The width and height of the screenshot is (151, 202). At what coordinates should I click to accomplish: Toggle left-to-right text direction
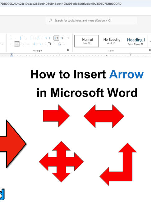[57, 38]
